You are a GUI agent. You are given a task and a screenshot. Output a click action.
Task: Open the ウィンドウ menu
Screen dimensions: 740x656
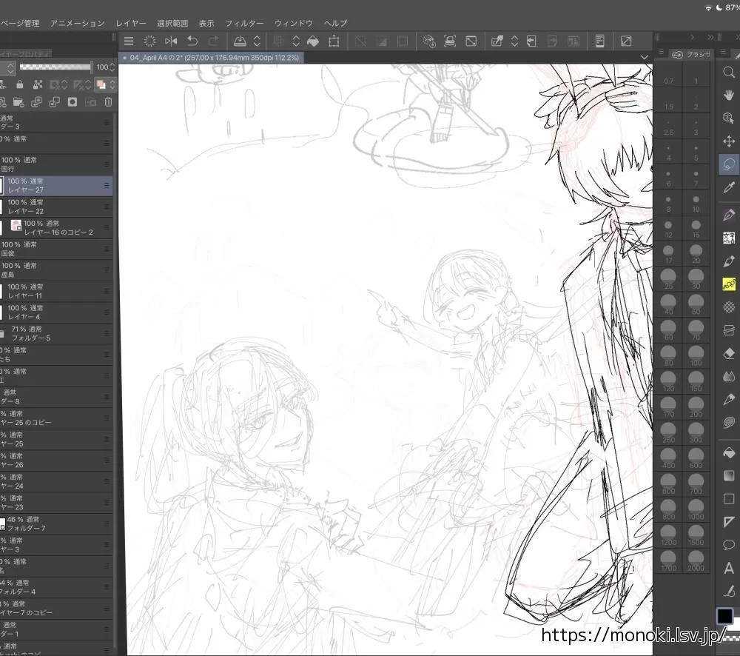coord(294,23)
